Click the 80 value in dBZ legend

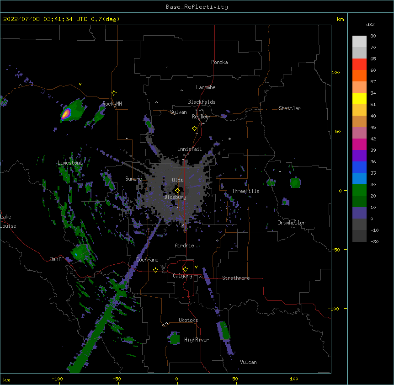373,36
